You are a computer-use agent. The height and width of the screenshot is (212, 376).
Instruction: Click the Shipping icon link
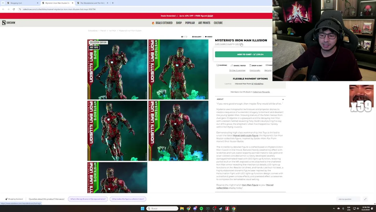pos(222,65)
